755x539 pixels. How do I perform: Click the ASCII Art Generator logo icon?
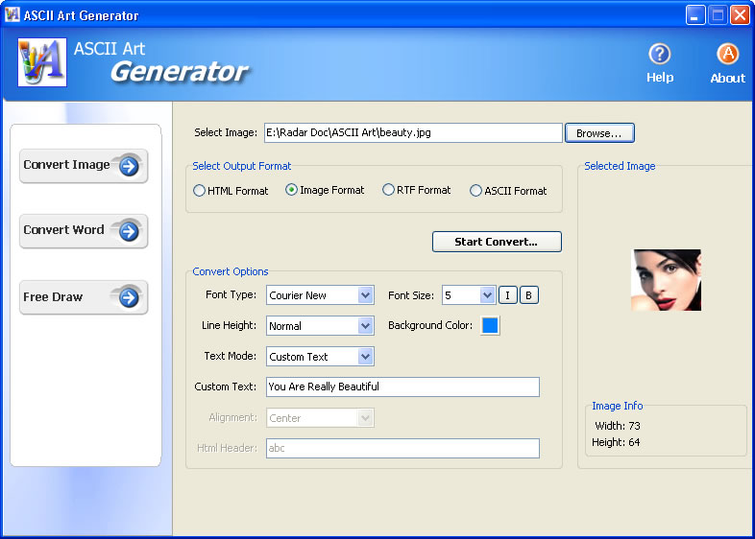[x=42, y=63]
